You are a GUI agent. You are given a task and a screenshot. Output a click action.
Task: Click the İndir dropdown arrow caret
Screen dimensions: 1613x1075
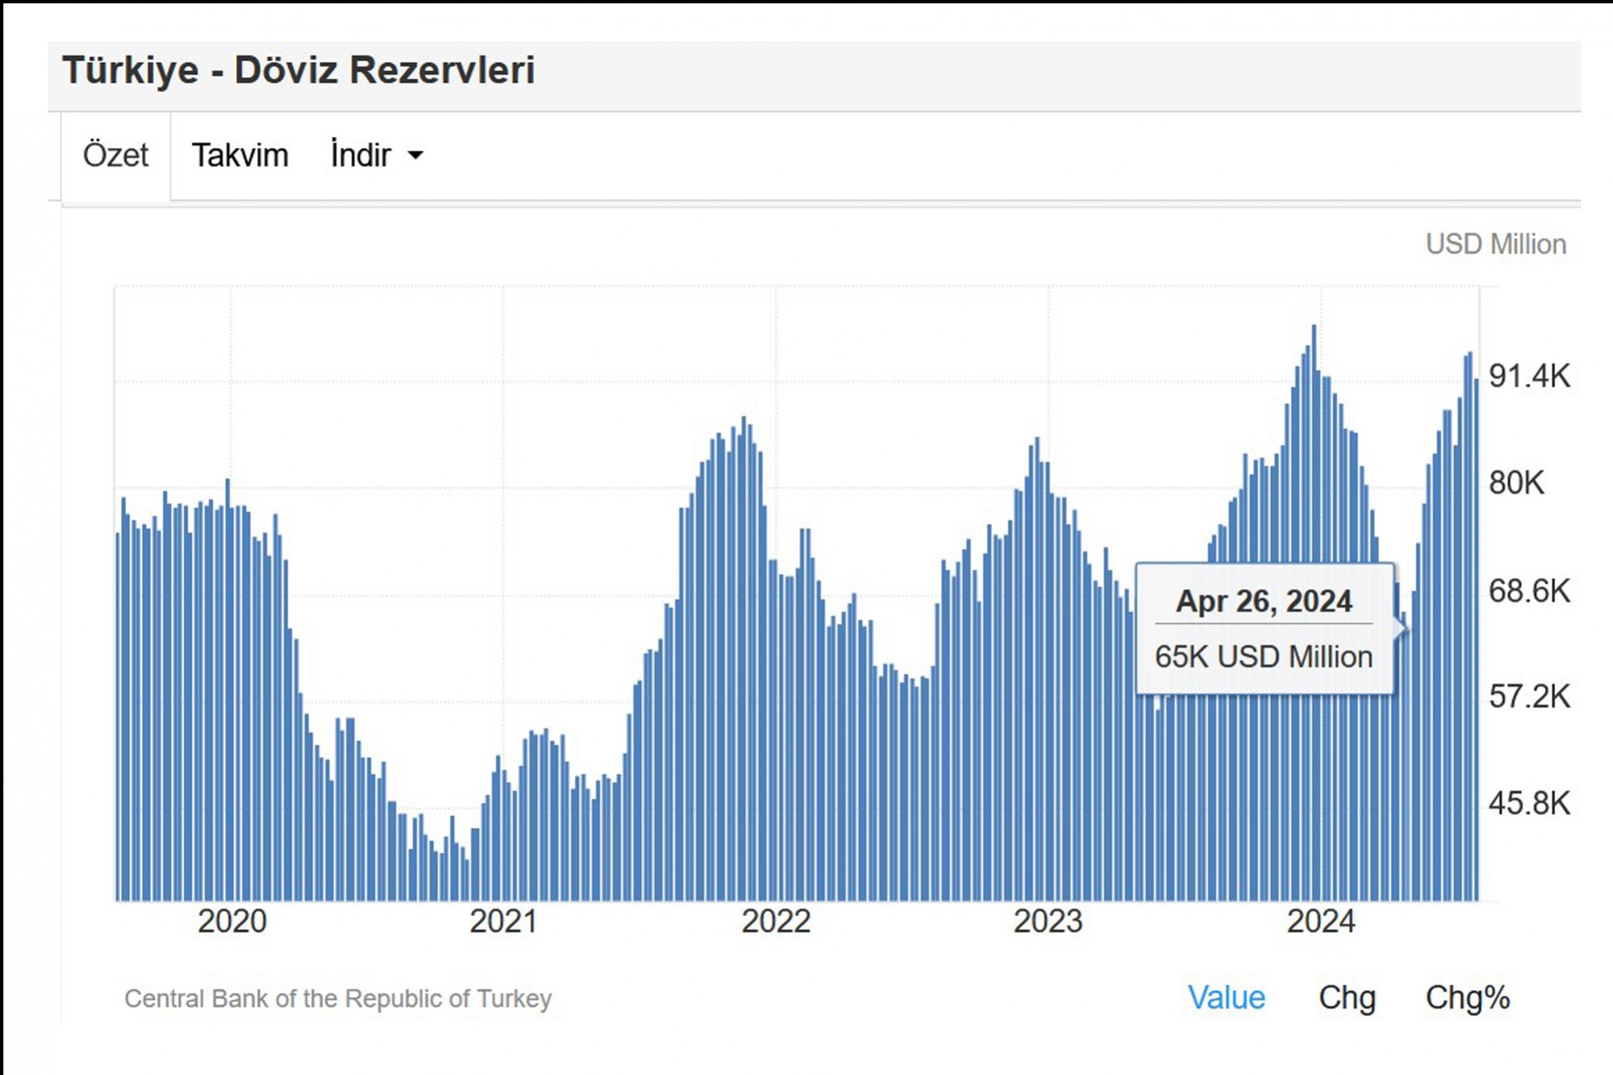tap(415, 155)
